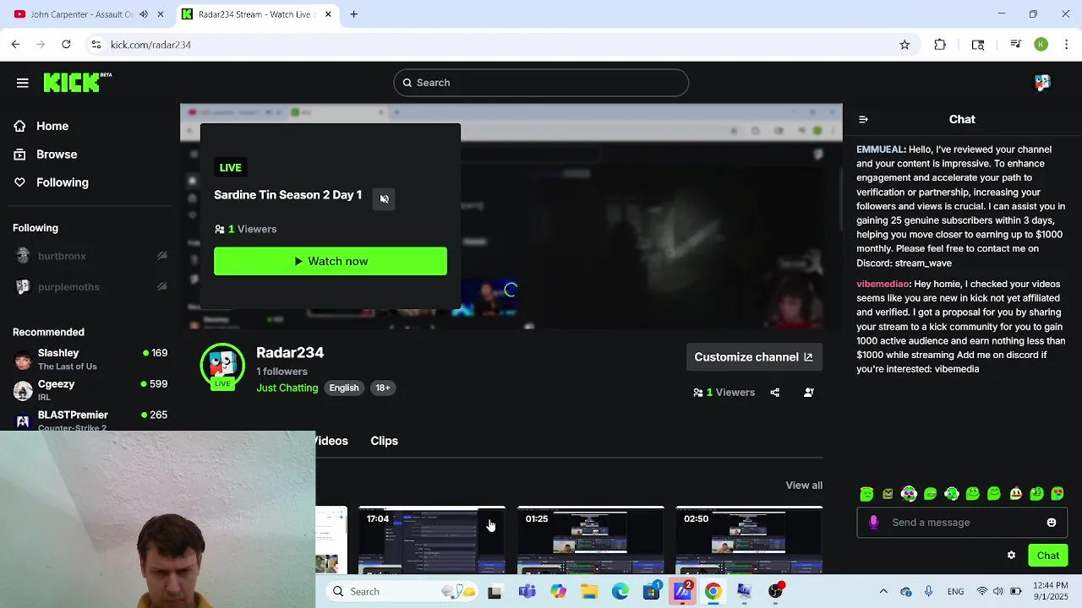Viewport: 1082px width, 608px height.
Task: Click the user-check follow icon under Customize channel
Action: 809,392
